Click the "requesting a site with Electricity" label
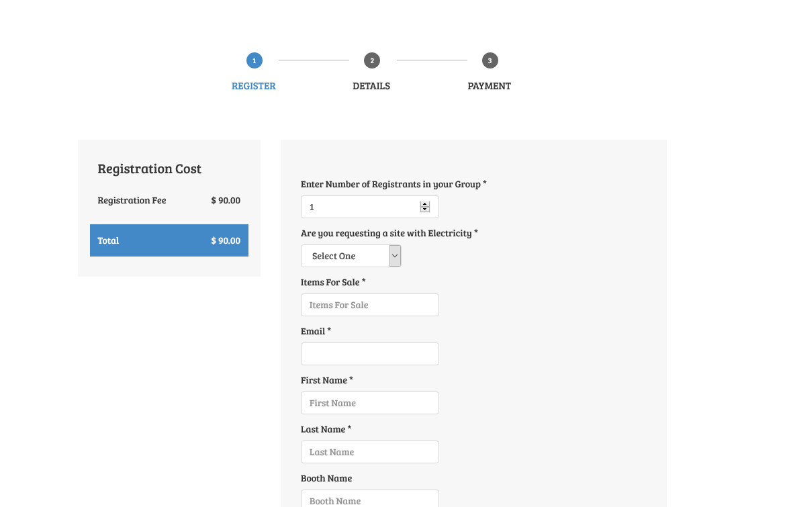 (389, 233)
